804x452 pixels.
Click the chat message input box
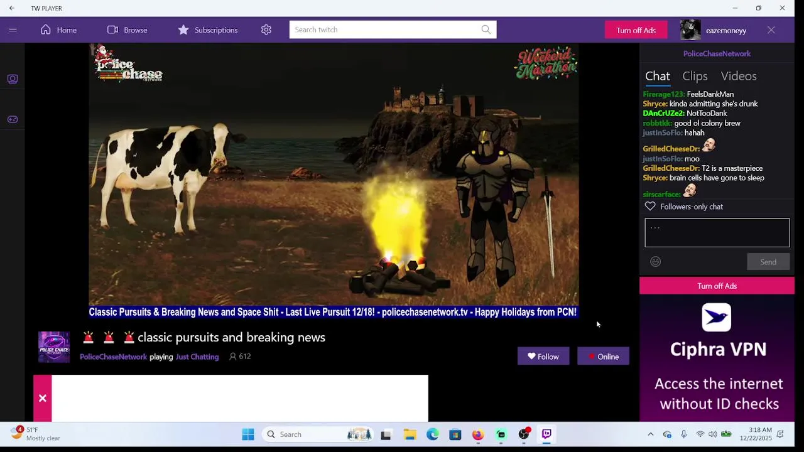point(717,233)
